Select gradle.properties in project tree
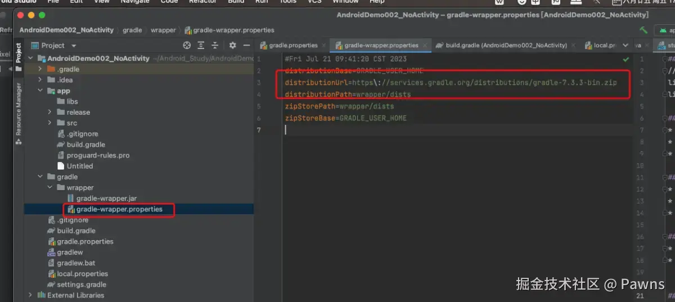This screenshot has width=675, height=302. 80,242
